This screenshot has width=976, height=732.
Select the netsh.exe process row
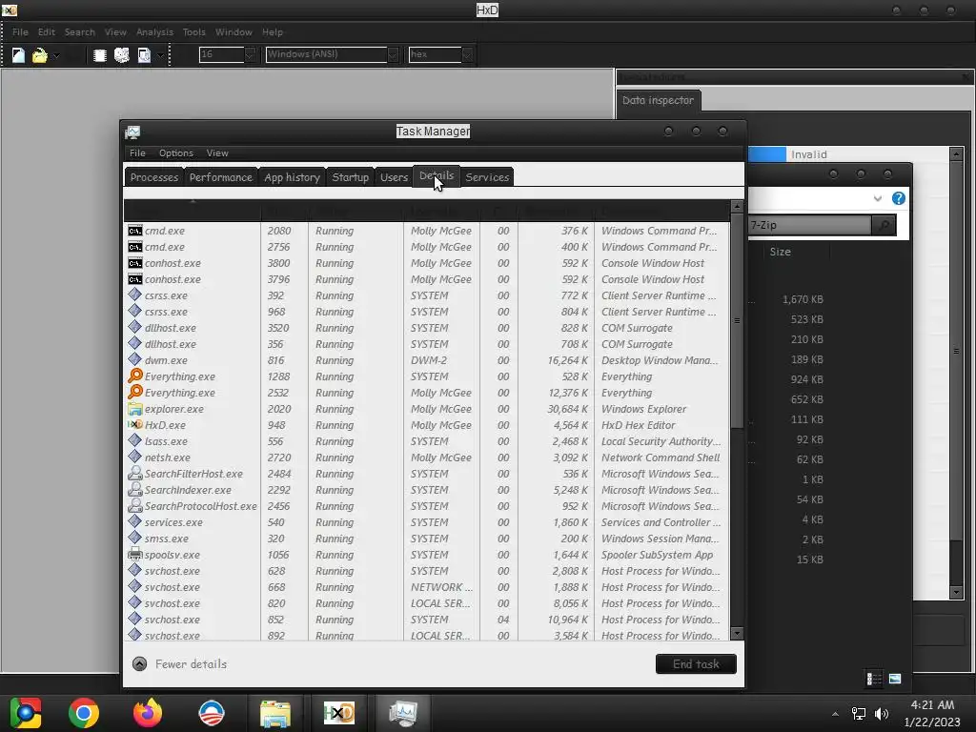[x=427, y=457]
